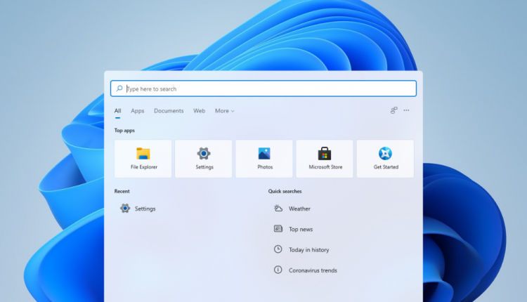The height and width of the screenshot is (302, 527).
Task: Click the Top news newspaper icon
Action: click(x=278, y=229)
